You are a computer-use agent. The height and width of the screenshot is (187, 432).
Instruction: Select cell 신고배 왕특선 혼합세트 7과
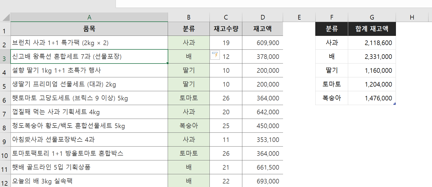coord(89,56)
